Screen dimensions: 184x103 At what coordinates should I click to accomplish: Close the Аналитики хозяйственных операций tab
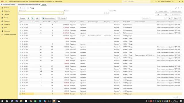[x=40, y=5]
